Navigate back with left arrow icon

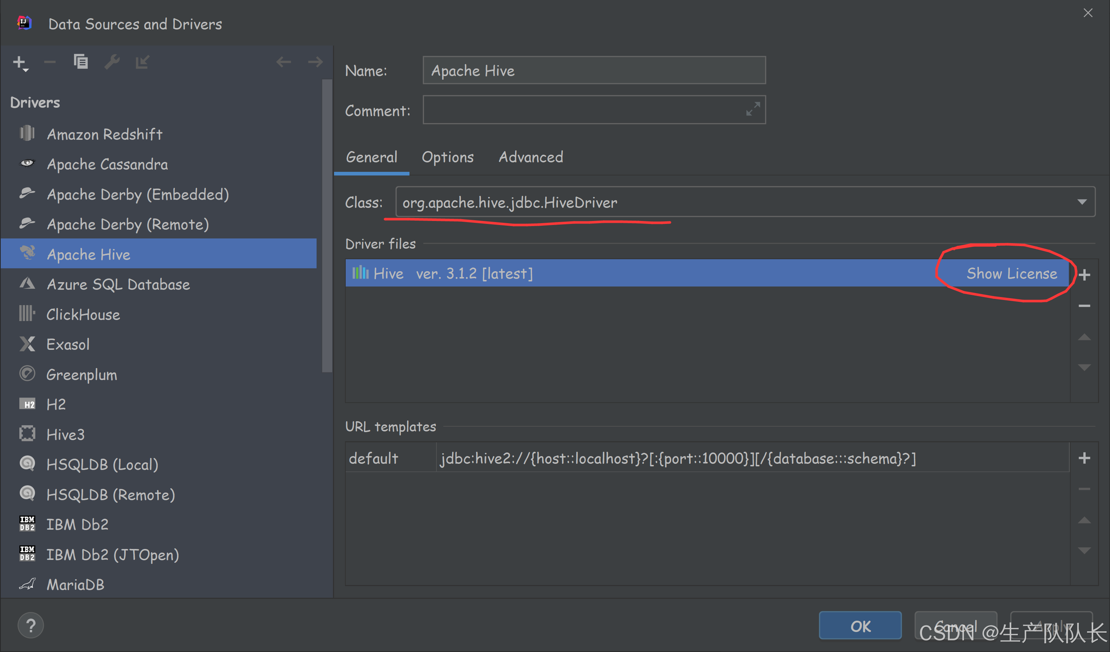[x=283, y=62]
